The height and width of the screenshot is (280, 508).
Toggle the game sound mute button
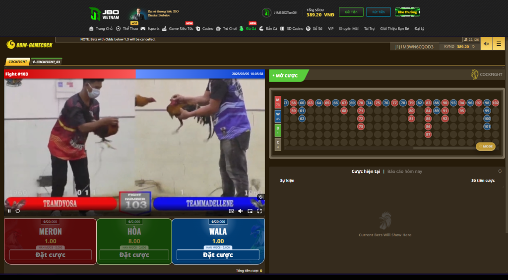[x=486, y=44]
